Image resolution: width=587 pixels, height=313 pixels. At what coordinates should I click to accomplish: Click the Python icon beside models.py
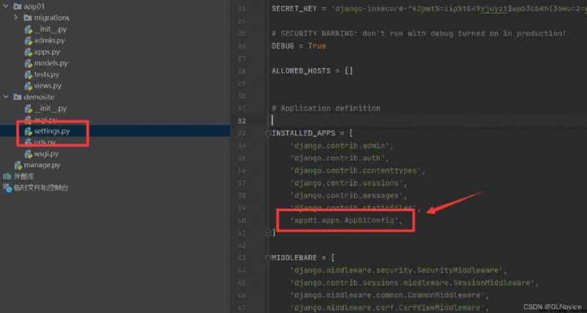tap(29, 63)
